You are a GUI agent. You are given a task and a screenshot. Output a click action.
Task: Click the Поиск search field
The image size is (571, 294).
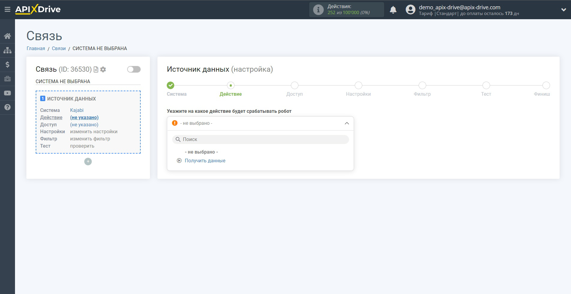pos(260,139)
